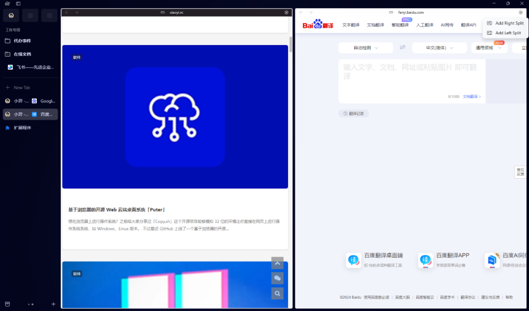Open the pinned avatar favorite tile

point(11,16)
